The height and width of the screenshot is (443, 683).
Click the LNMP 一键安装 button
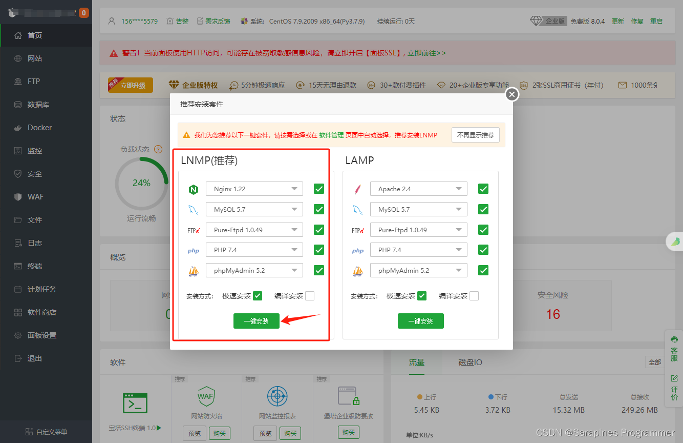pos(257,321)
